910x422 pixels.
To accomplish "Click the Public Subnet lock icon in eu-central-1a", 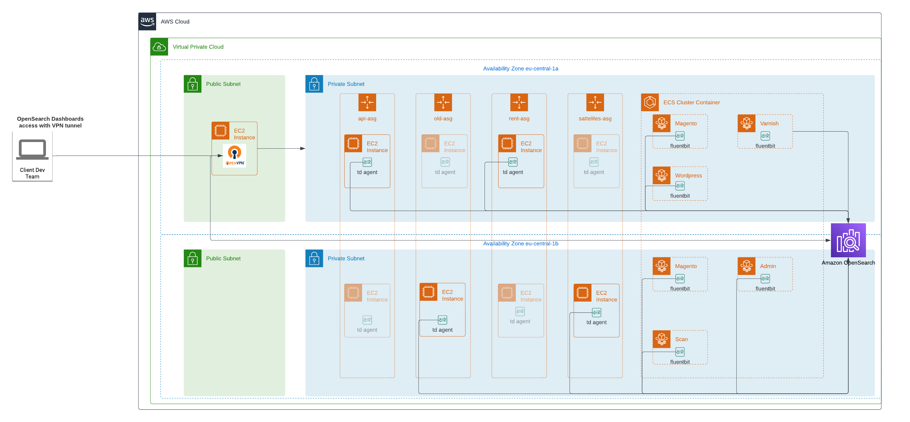I will tap(193, 84).
